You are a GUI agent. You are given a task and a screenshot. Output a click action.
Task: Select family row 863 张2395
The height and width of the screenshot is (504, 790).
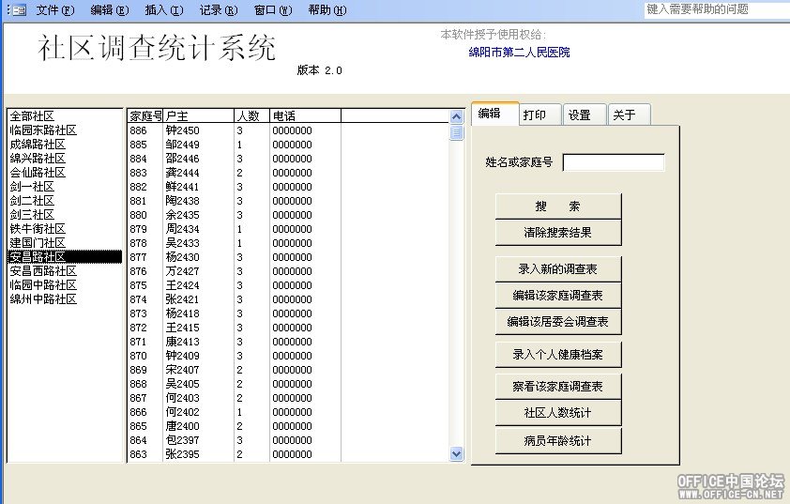pyautogui.click(x=288, y=454)
